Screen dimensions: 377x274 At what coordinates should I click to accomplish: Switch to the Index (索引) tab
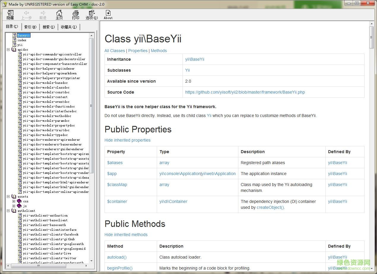pyautogui.click(x=30, y=27)
